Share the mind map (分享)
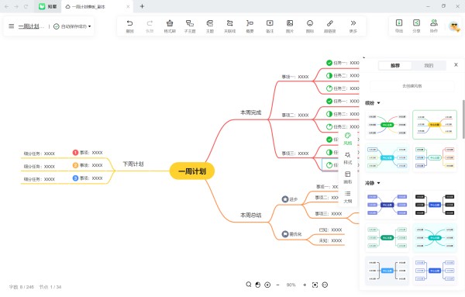Image resolution: width=465 pixels, height=297 pixels. [416, 26]
